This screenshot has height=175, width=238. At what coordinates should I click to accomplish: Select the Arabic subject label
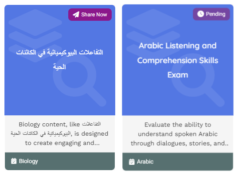[x=145, y=162]
